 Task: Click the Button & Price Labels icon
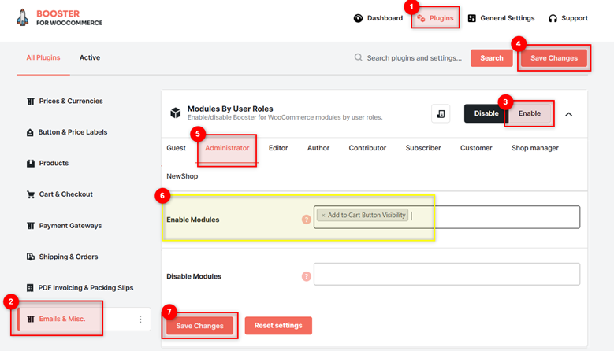point(30,132)
